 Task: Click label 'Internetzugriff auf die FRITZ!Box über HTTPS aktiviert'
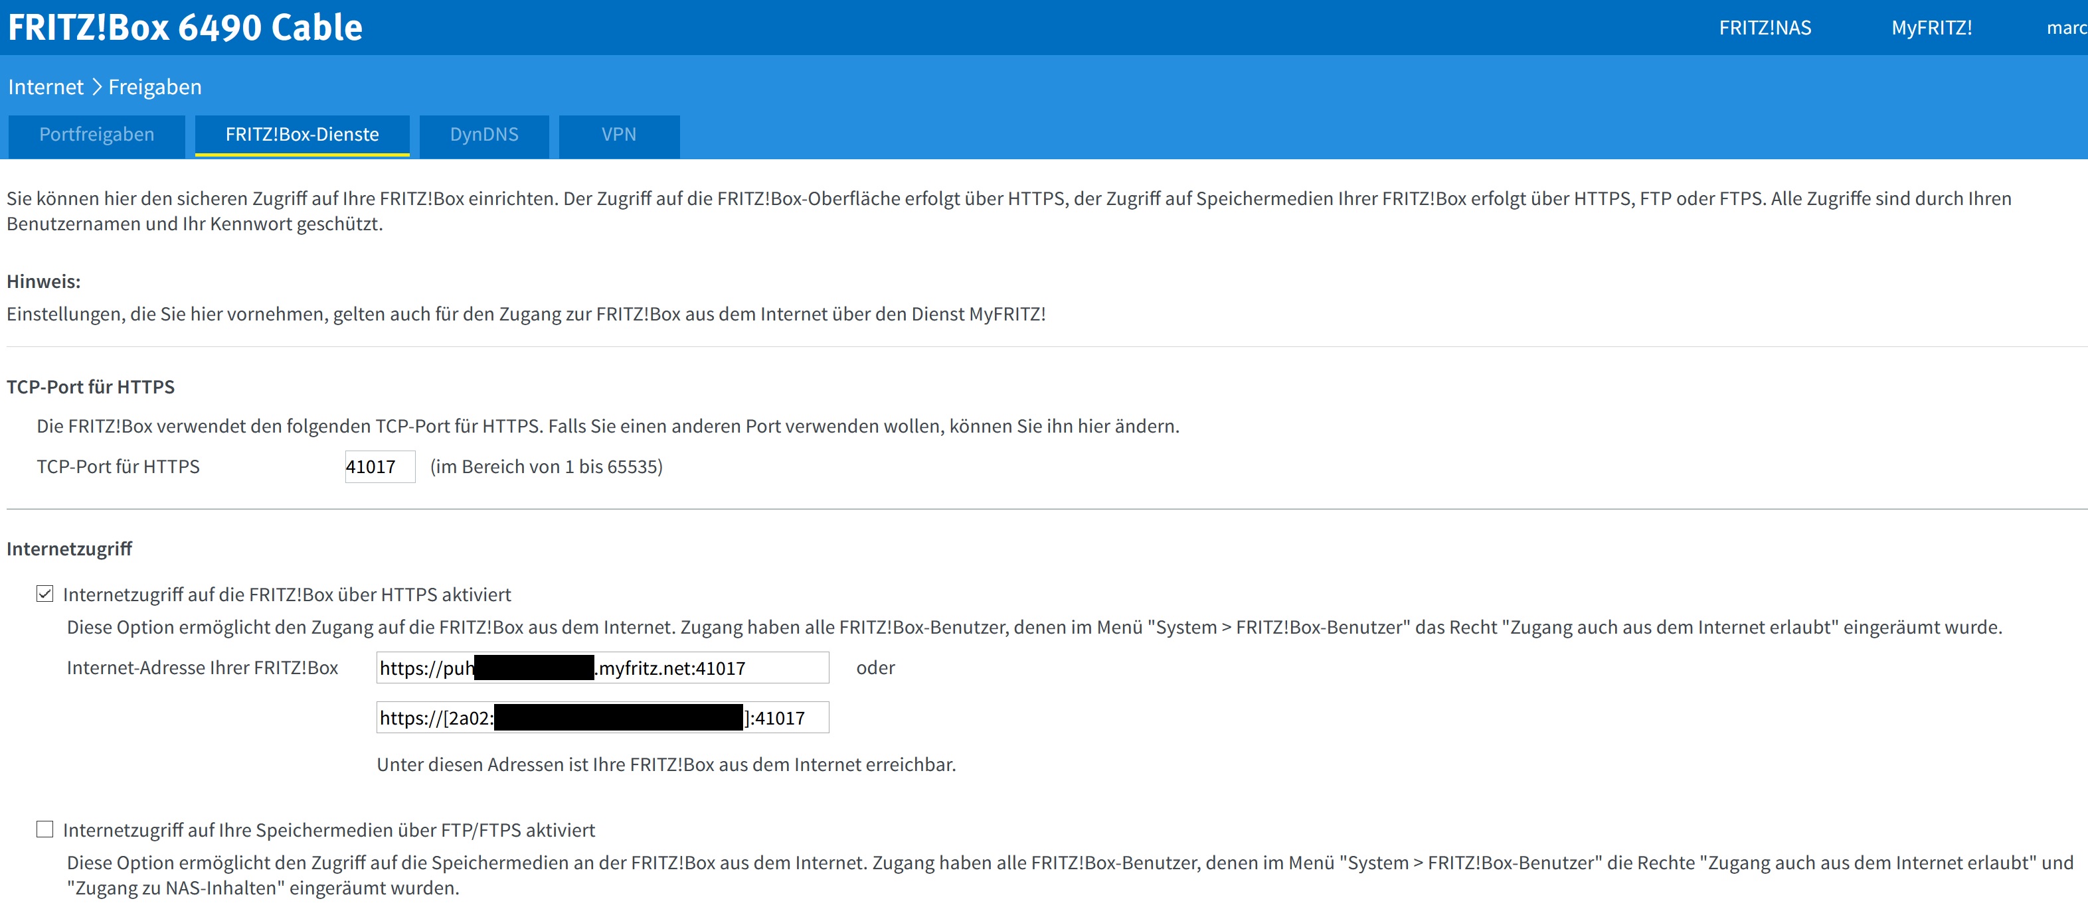[287, 595]
